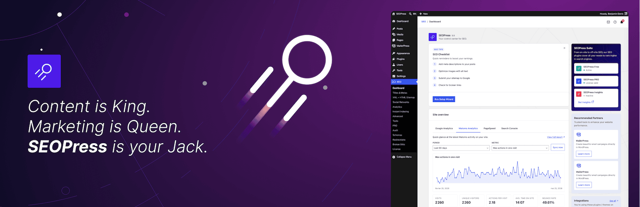The image size is (640, 207).
Task: Open Social Networks submenu item
Action: [401, 102]
